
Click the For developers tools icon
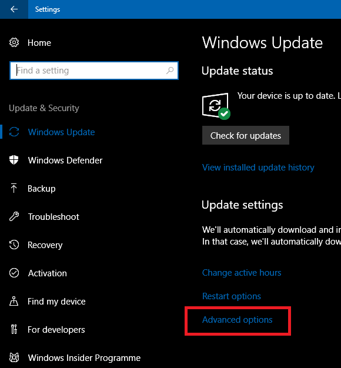[14, 329]
